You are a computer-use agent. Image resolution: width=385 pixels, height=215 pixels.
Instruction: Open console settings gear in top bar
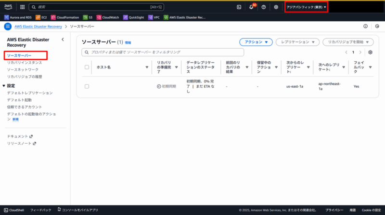tap(276, 7)
